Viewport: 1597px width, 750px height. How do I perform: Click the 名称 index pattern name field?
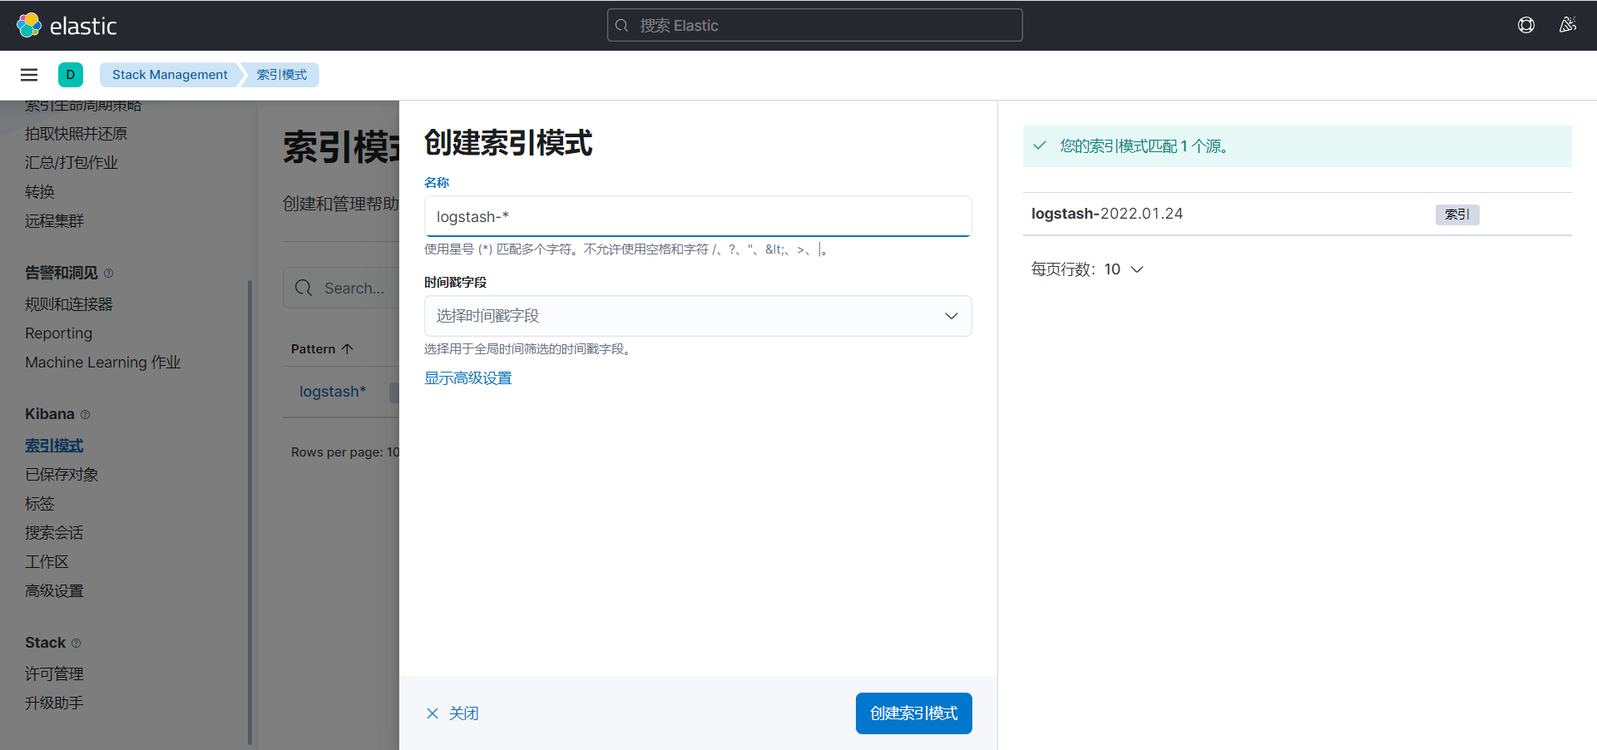pos(697,217)
